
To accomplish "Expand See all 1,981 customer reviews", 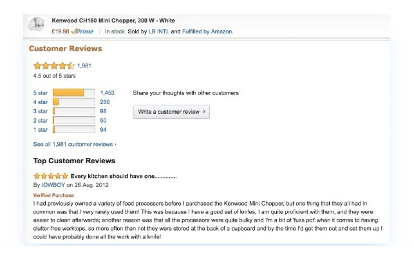I will click(75, 144).
